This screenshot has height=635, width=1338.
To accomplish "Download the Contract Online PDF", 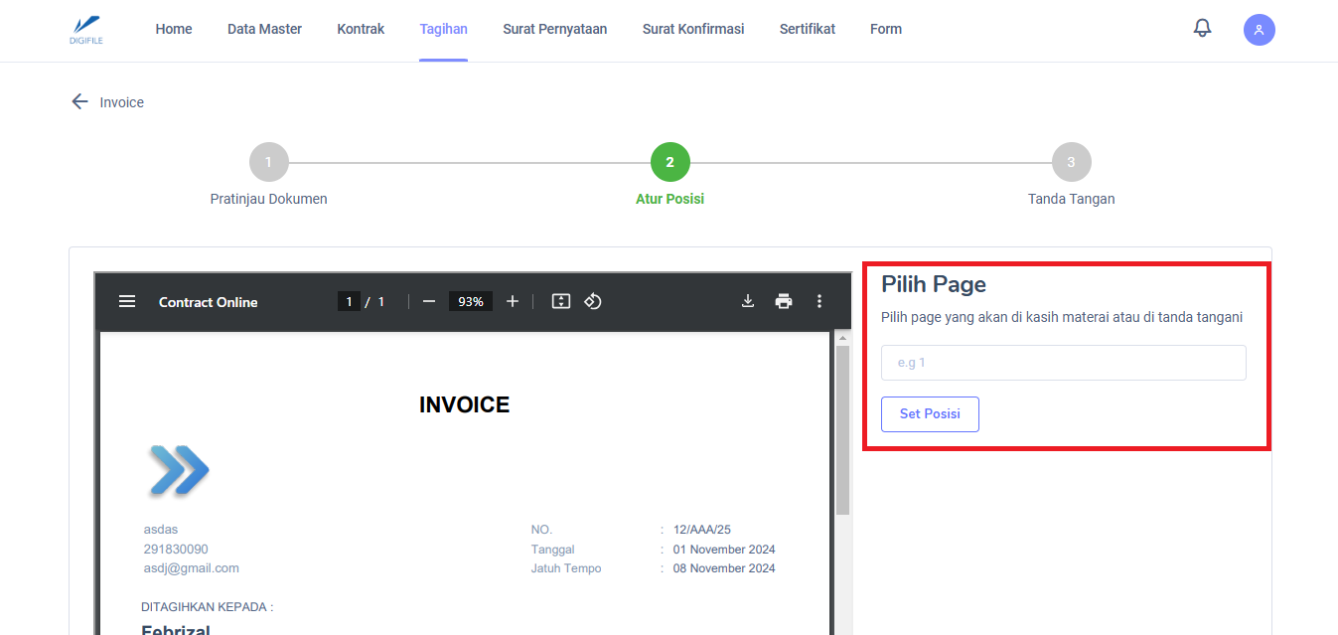I will pyautogui.click(x=748, y=302).
